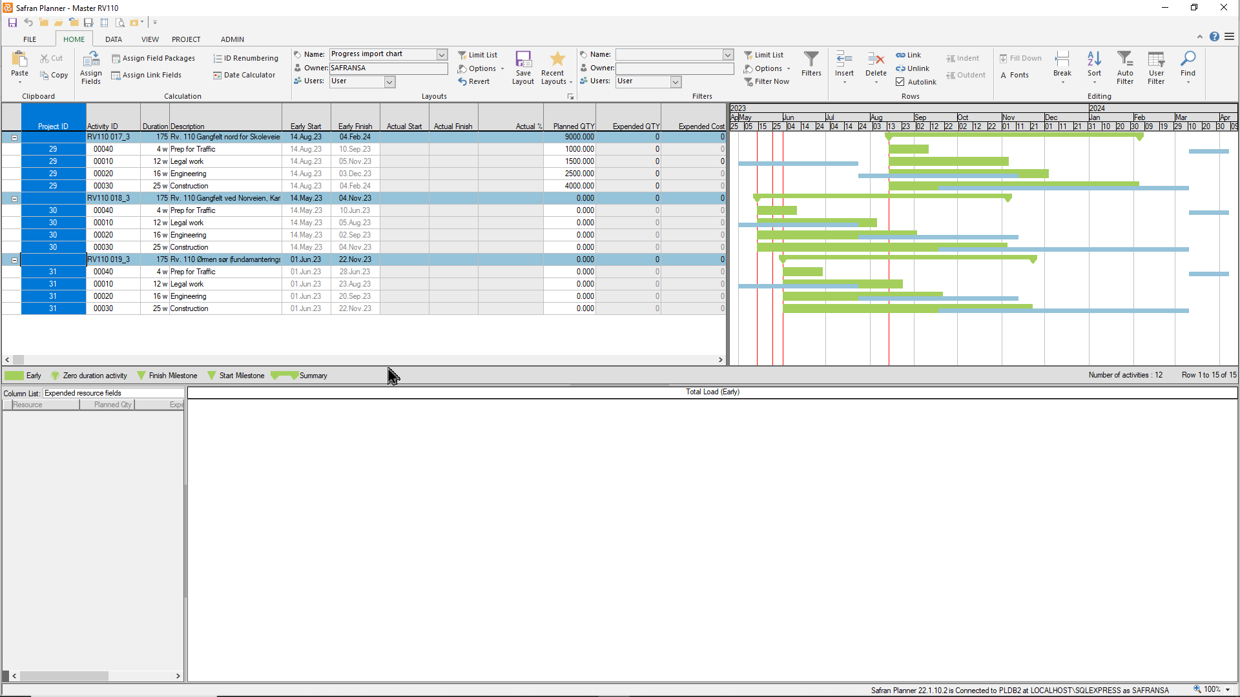This screenshot has width=1240, height=697.
Task: Expand the Name dropdown in Layouts
Action: pyautogui.click(x=442, y=54)
